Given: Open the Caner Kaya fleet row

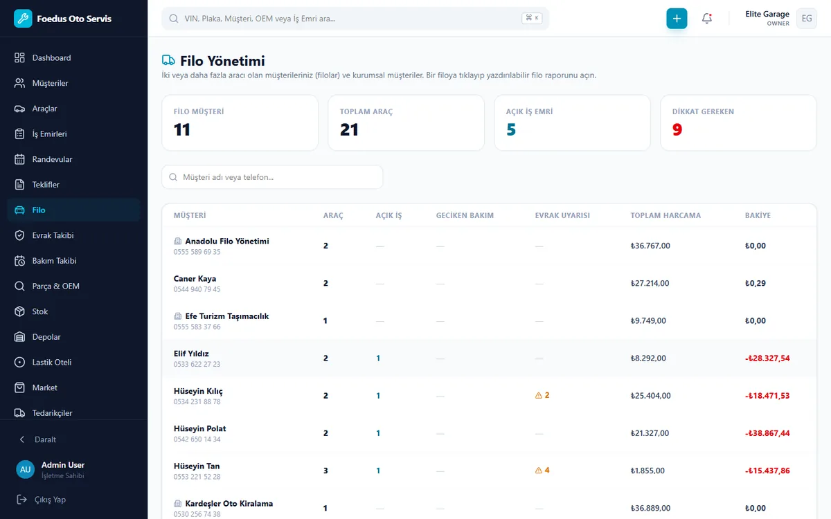Looking at the screenshot, I should 490,283.
